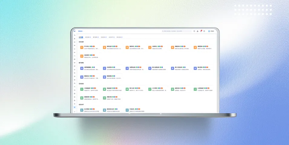Screen dimensions: 289x145
Task: Click the green 大转盘抽奖 activity icon
Action: tap(82, 89)
